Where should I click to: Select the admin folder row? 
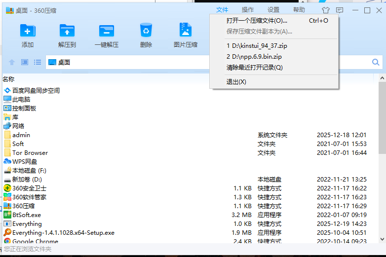coord(190,135)
